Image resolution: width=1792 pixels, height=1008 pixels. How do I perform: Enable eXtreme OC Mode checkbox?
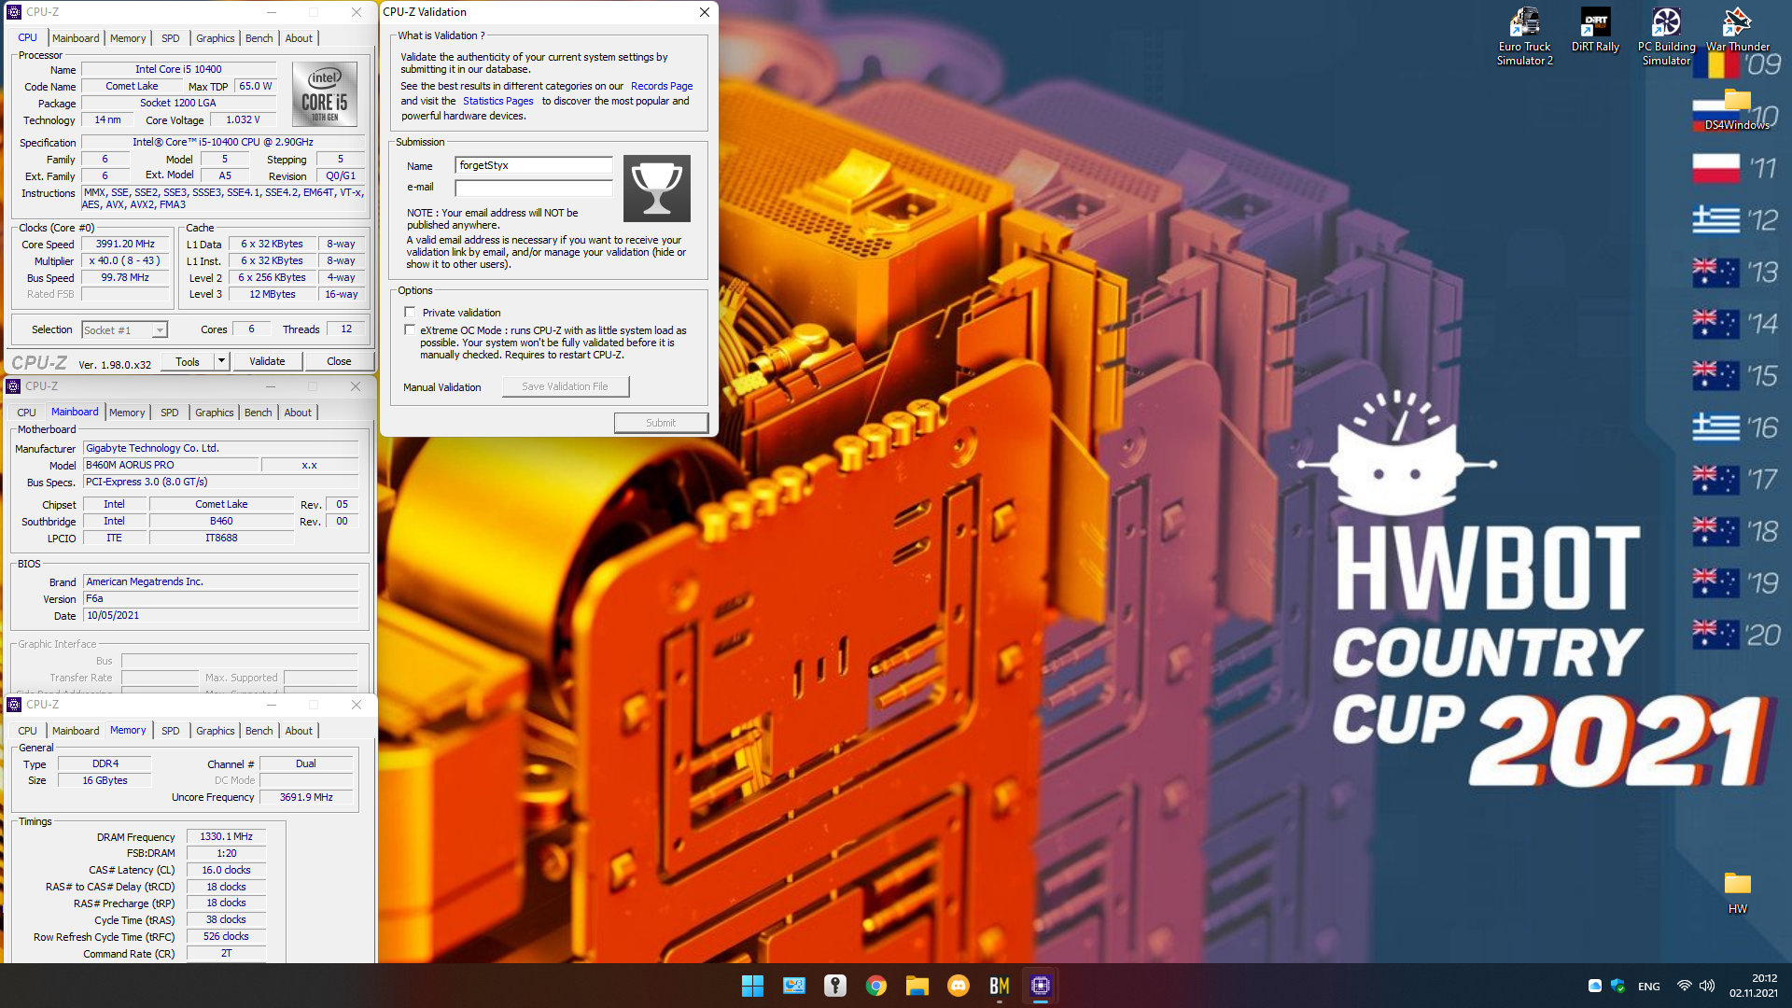[410, 329]
